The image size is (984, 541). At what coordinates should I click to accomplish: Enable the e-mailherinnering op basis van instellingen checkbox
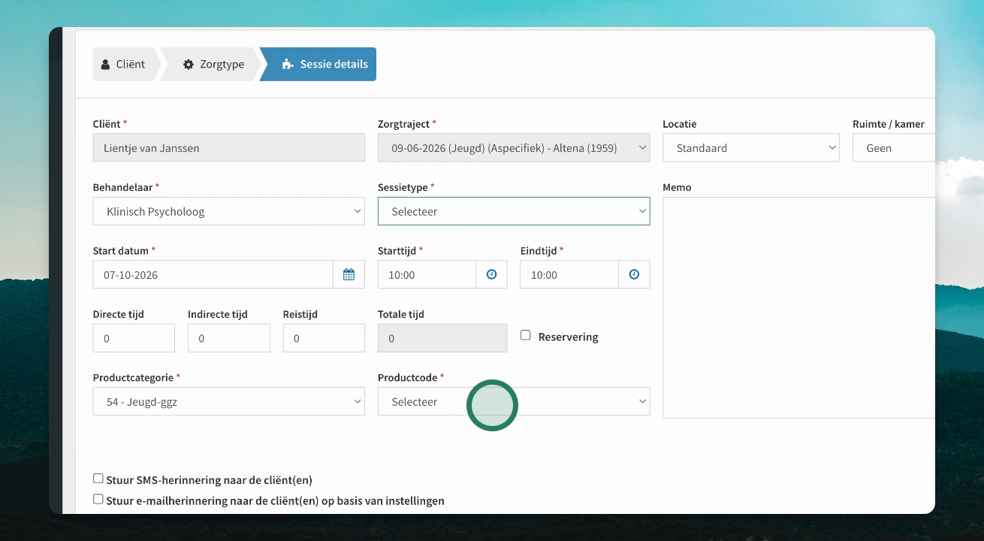point(98,499)
